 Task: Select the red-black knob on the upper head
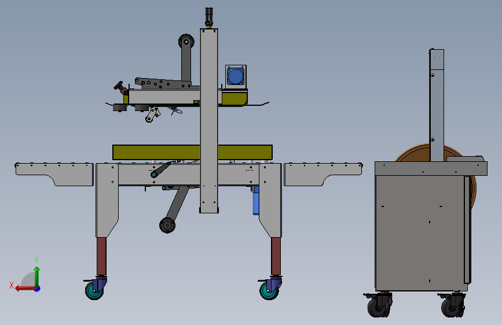tap(119, 86)
